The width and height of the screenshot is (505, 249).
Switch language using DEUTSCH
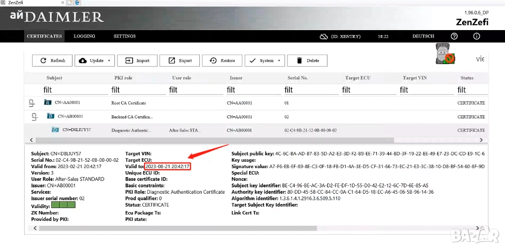tap(423, 36)
